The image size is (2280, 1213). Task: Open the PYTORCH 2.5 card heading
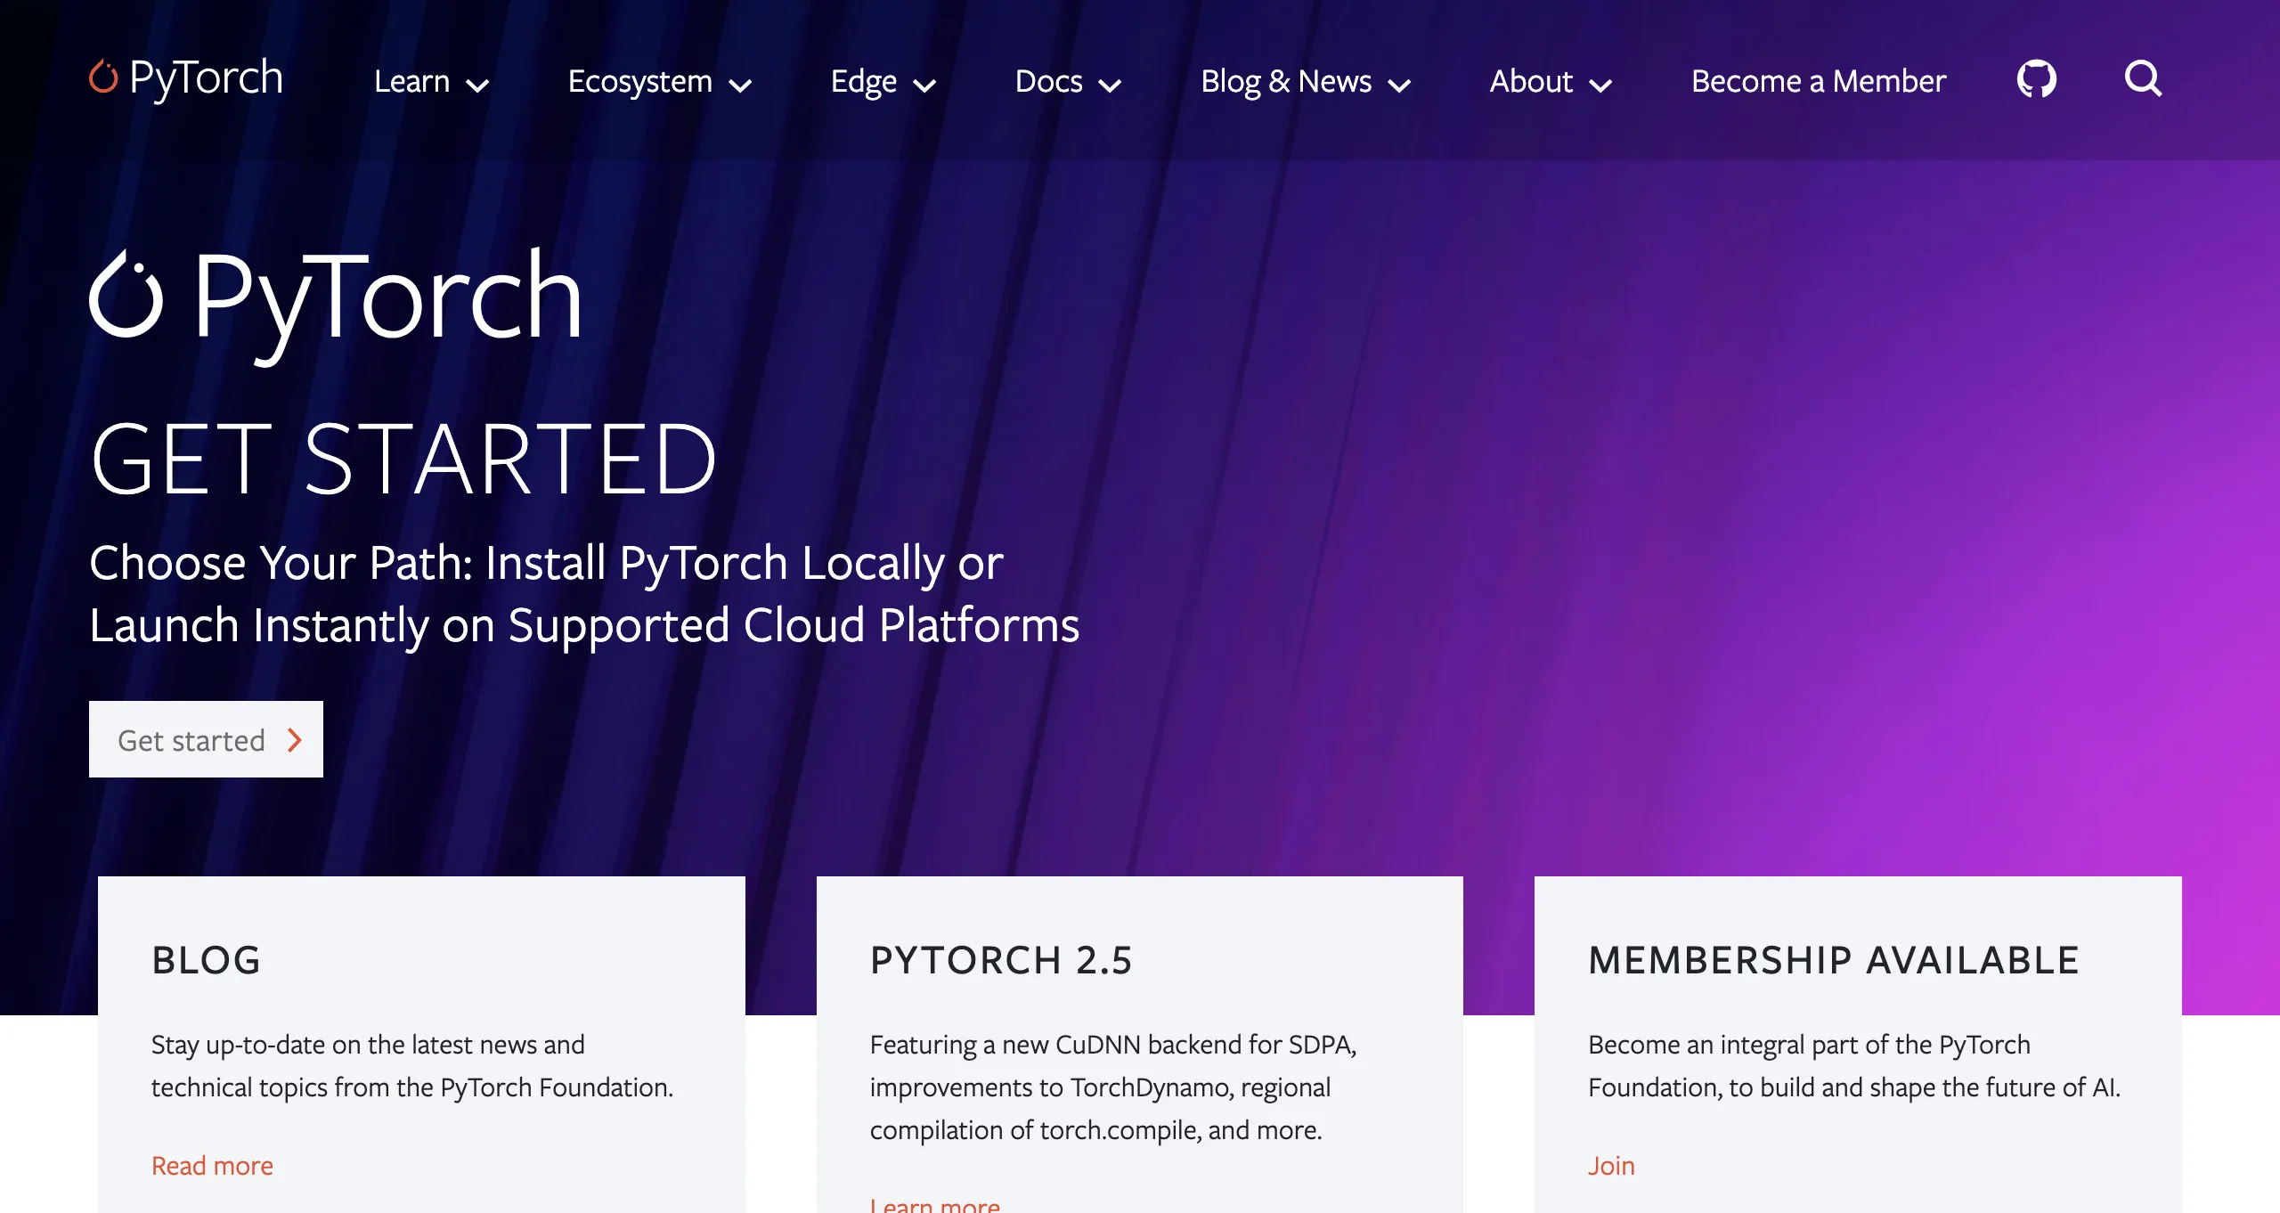pyautogui.click(x=1001, y=960)
